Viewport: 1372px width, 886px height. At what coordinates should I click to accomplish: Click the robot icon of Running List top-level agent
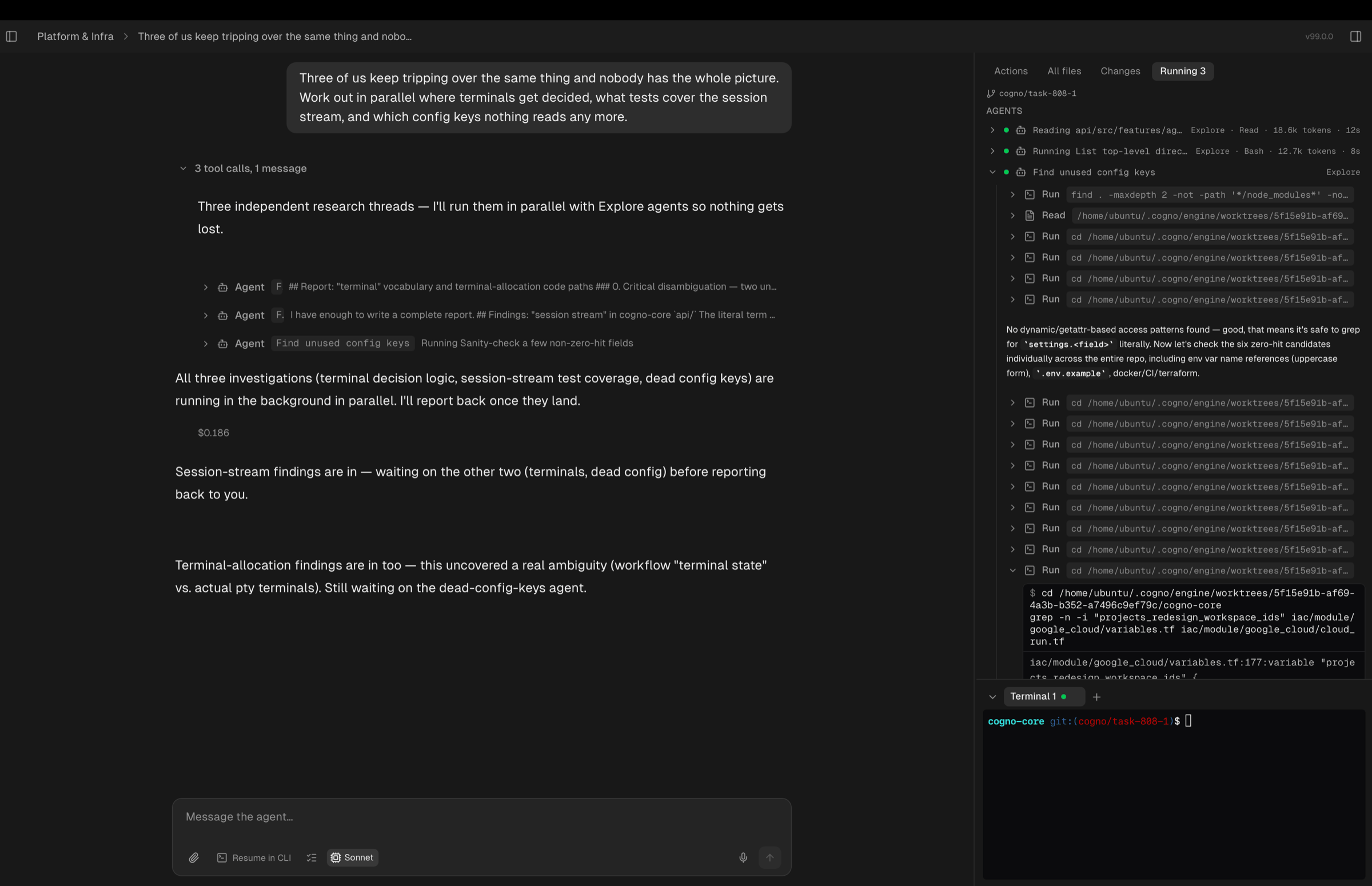click(1020, 151)
